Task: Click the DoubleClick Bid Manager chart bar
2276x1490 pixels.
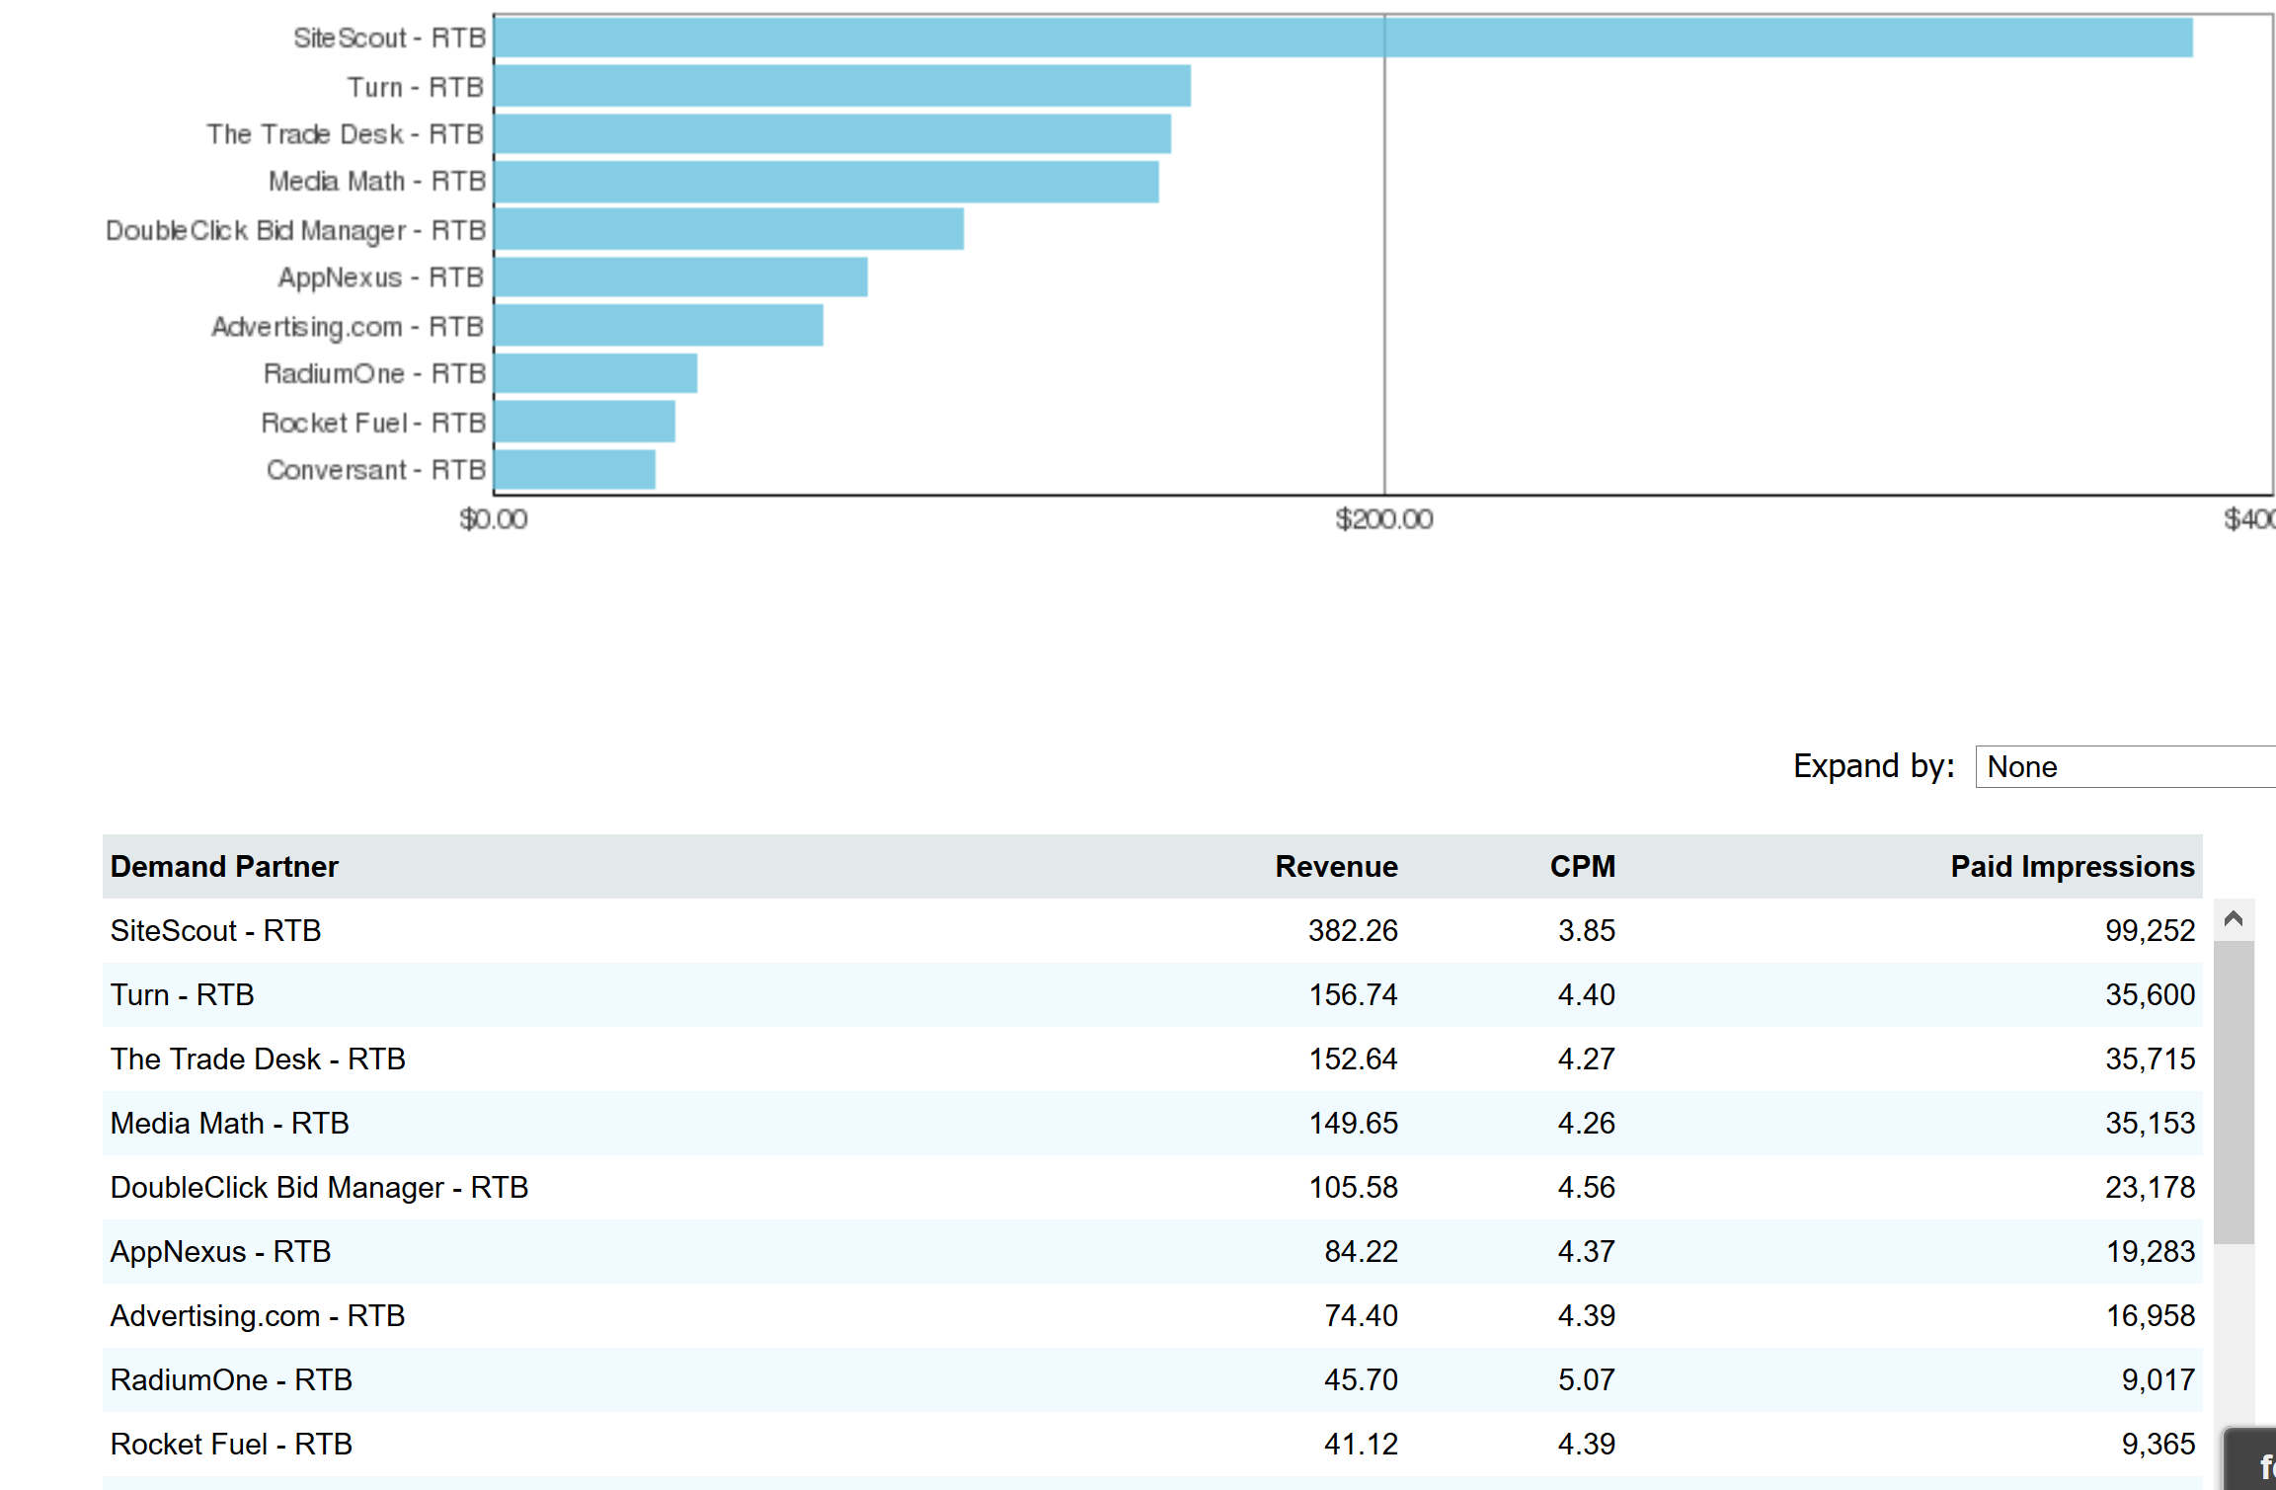Action: coord(729,229)
